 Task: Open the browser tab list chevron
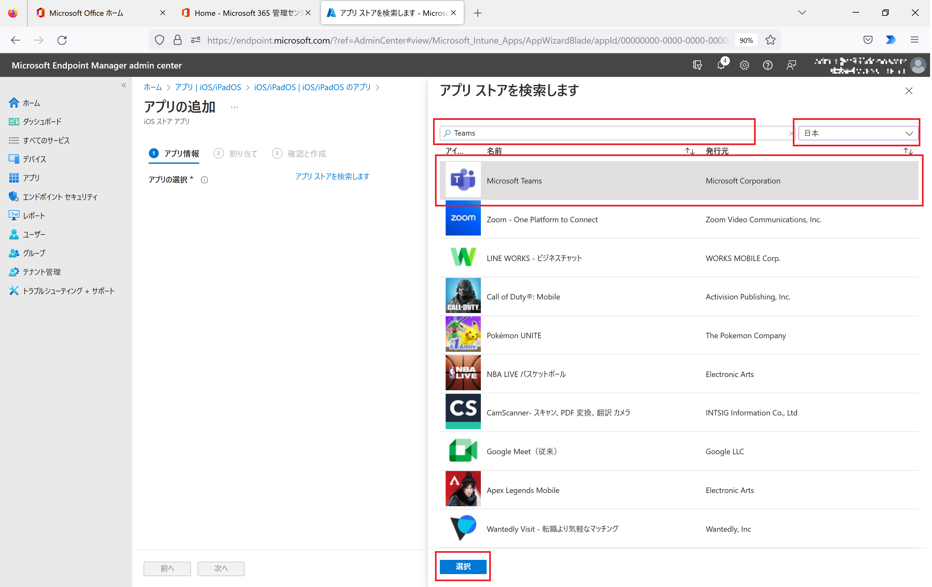tap(802, 13)
